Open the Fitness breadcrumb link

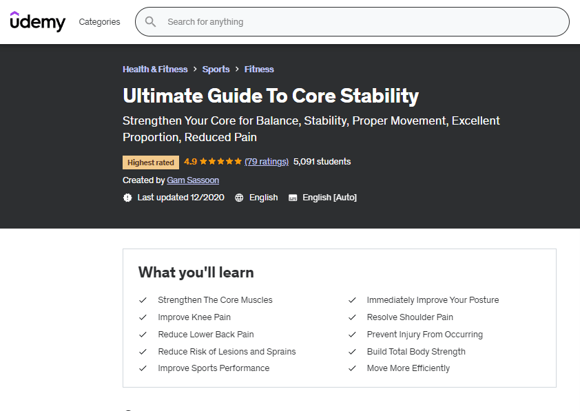[259, 69]
